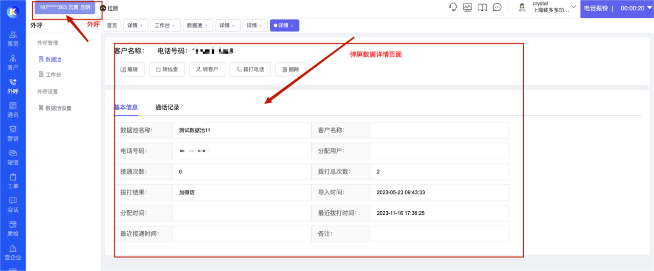This screenshot has width=654, height=271.
Task: Close the active purple 详情 tab
Action: coord(292,26)
